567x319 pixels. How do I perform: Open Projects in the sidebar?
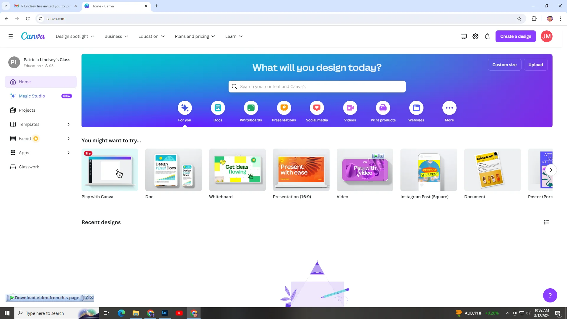pyautogui.click(x=41, y=110)
